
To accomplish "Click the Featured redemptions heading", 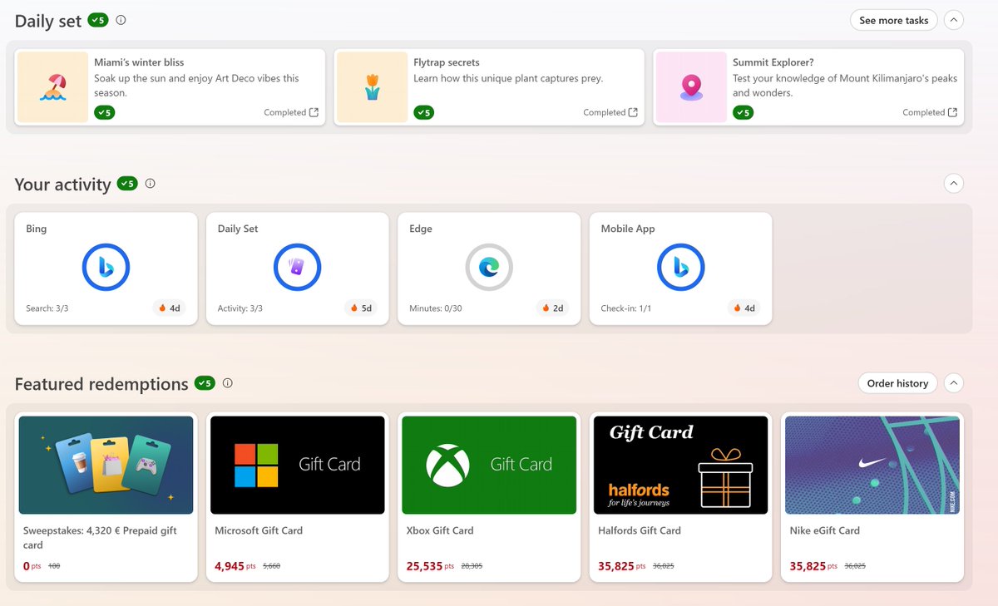I will (101, 384).
